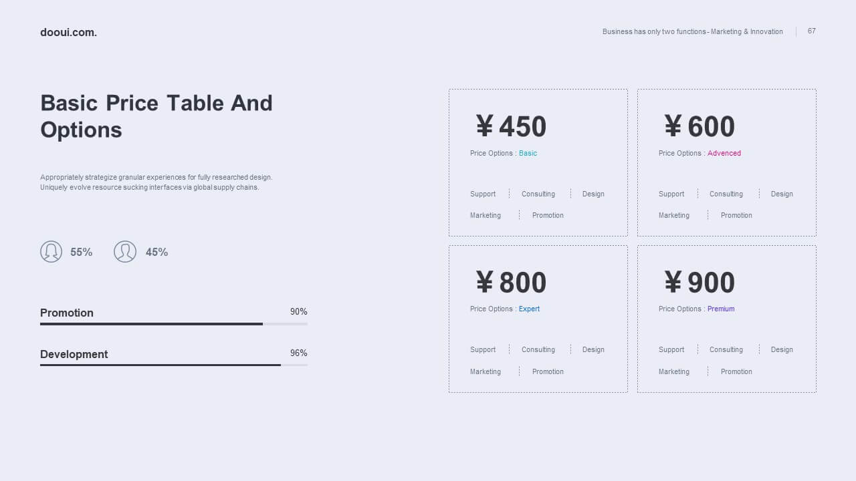Click the Development progress bar
This screenshot has height=481, width=856.
tap(174, 365)
